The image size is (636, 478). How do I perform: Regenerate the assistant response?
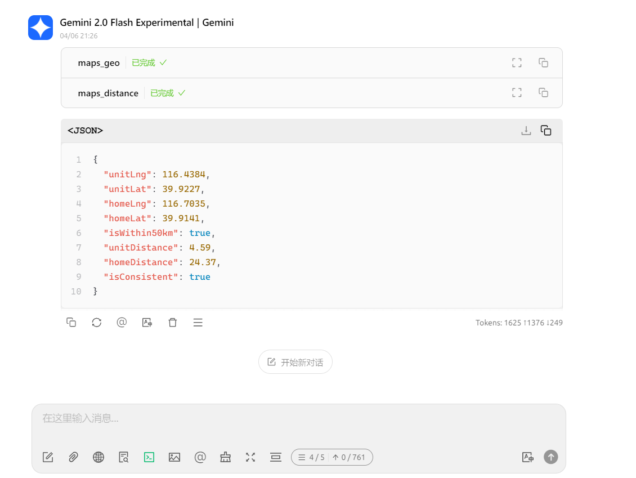coord(97,322)
